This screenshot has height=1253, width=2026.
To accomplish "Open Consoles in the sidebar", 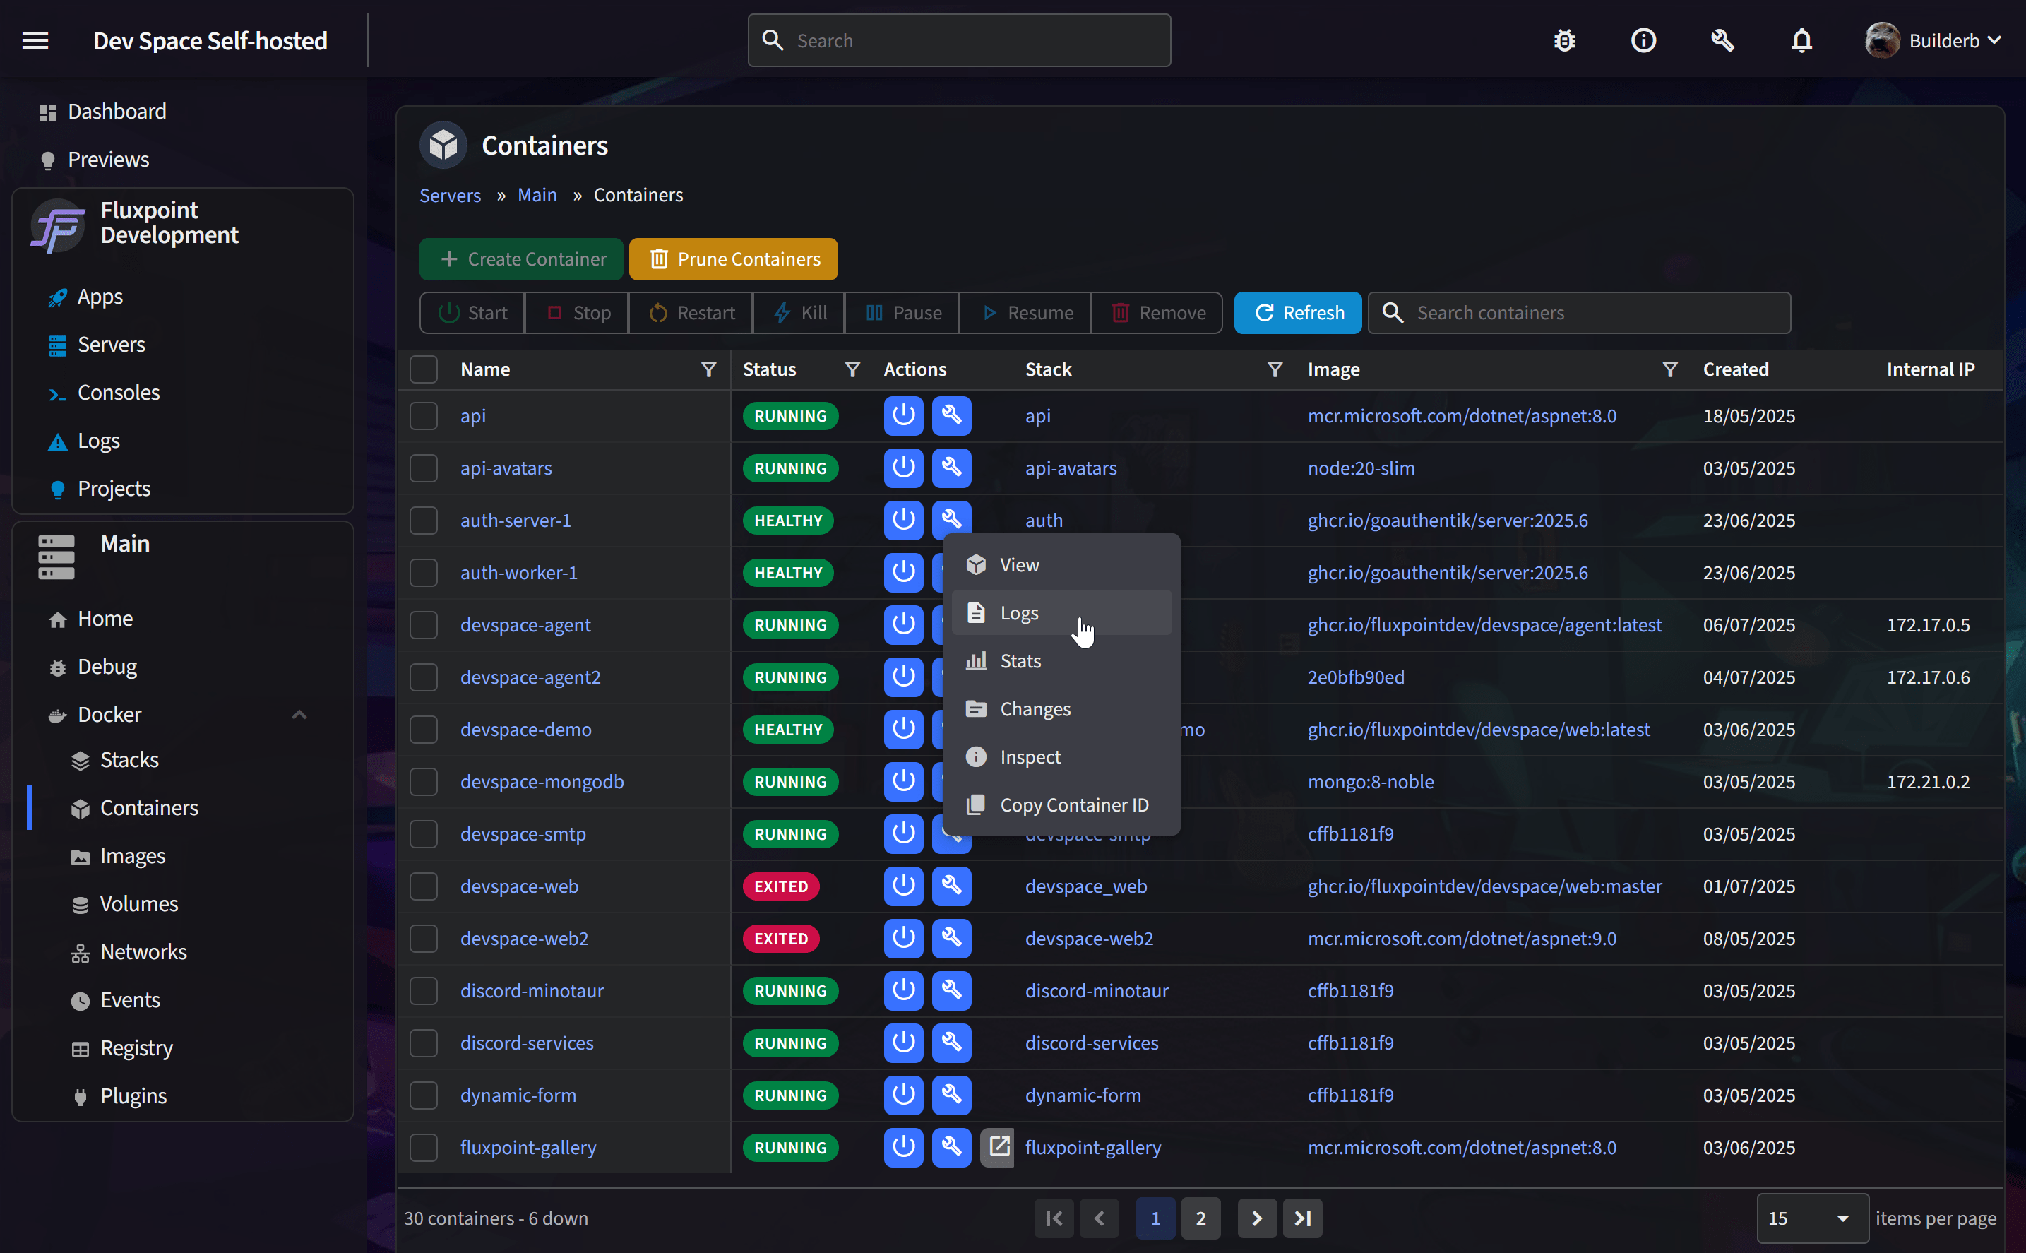I will tap(119, 393).
